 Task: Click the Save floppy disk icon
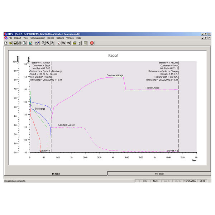15,43
